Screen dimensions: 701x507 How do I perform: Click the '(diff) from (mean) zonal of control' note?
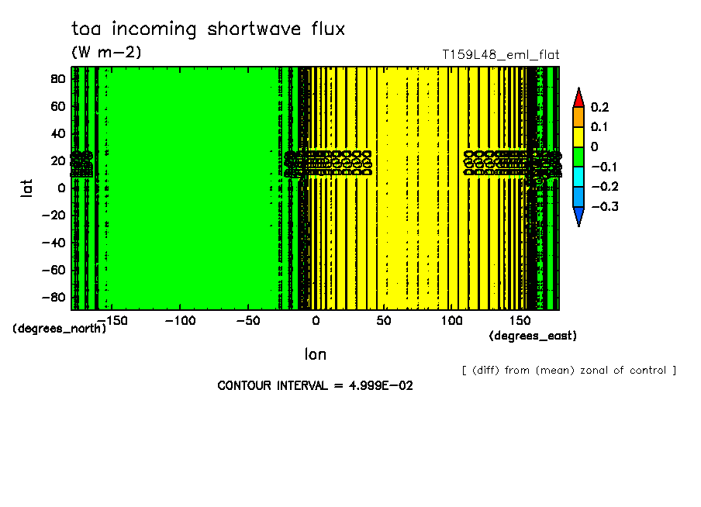tap(568, 370)
